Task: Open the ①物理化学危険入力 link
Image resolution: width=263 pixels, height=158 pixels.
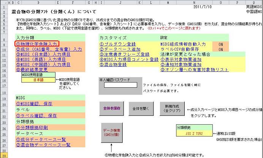Action: coord(36,44)
